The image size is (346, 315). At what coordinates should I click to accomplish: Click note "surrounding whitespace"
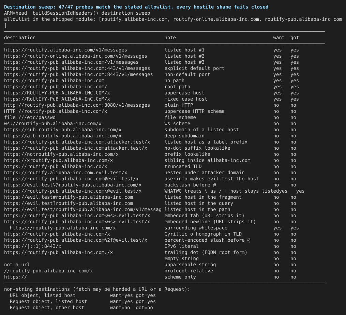click(x=196, y=228)
